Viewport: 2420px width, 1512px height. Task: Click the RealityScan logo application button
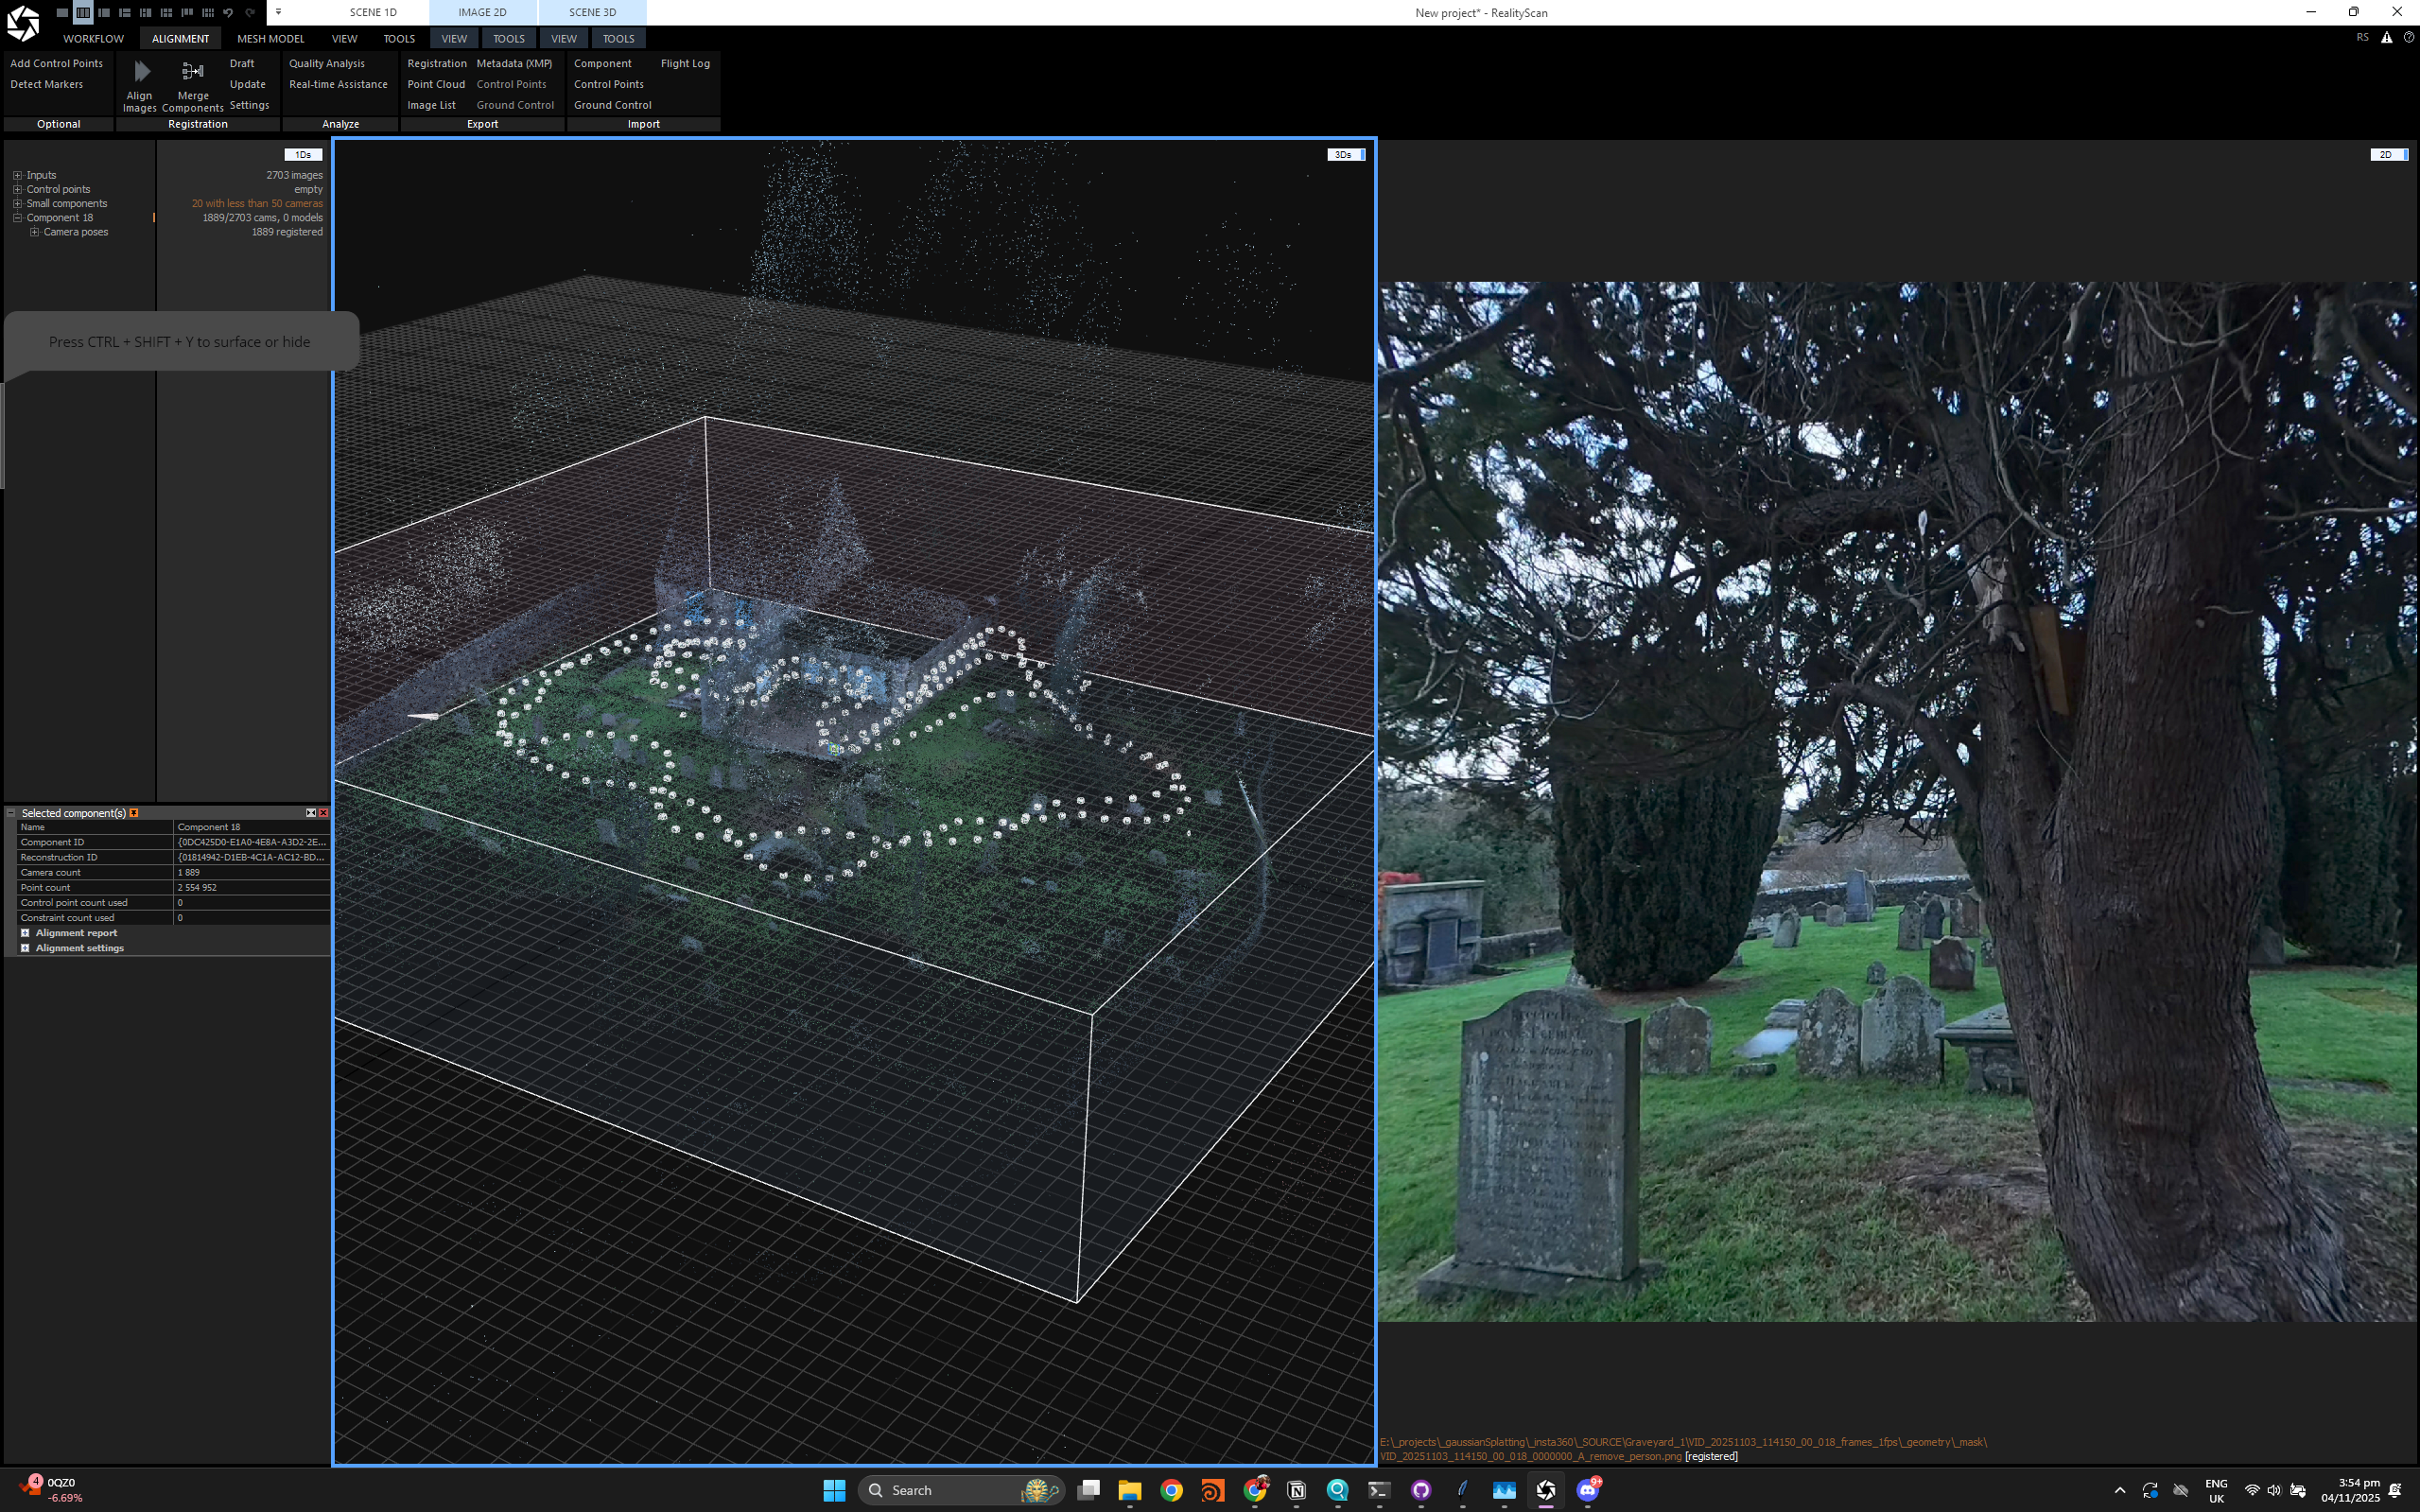pyautogui.click(x=22, y=22)
